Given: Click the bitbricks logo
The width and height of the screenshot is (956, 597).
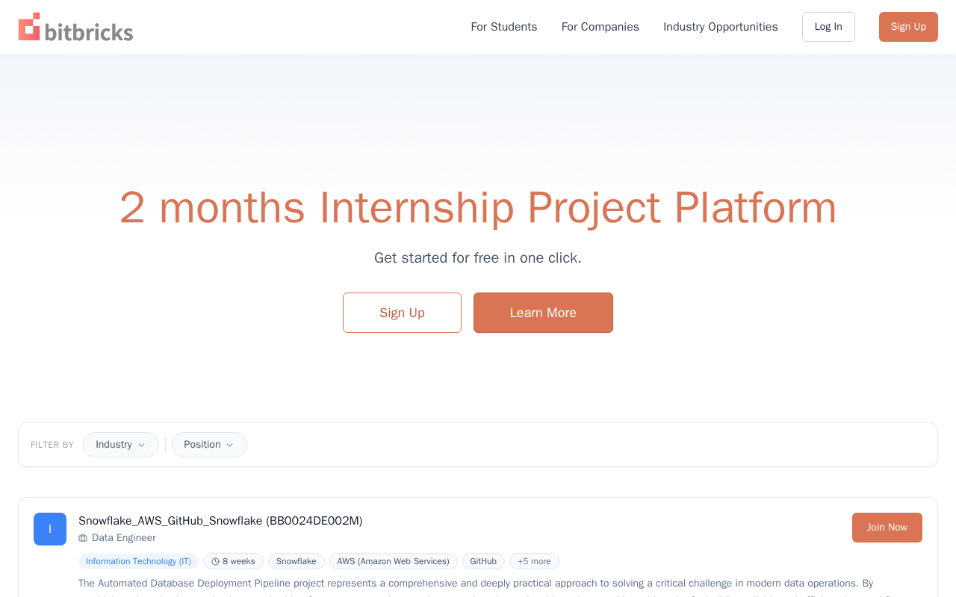Looking at the screenshot, I should 75,27.
